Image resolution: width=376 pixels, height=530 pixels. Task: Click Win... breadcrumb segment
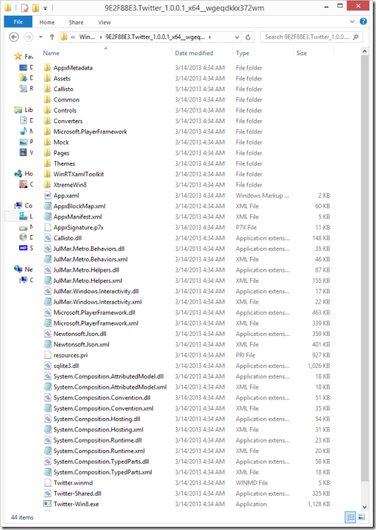point(87,37)
